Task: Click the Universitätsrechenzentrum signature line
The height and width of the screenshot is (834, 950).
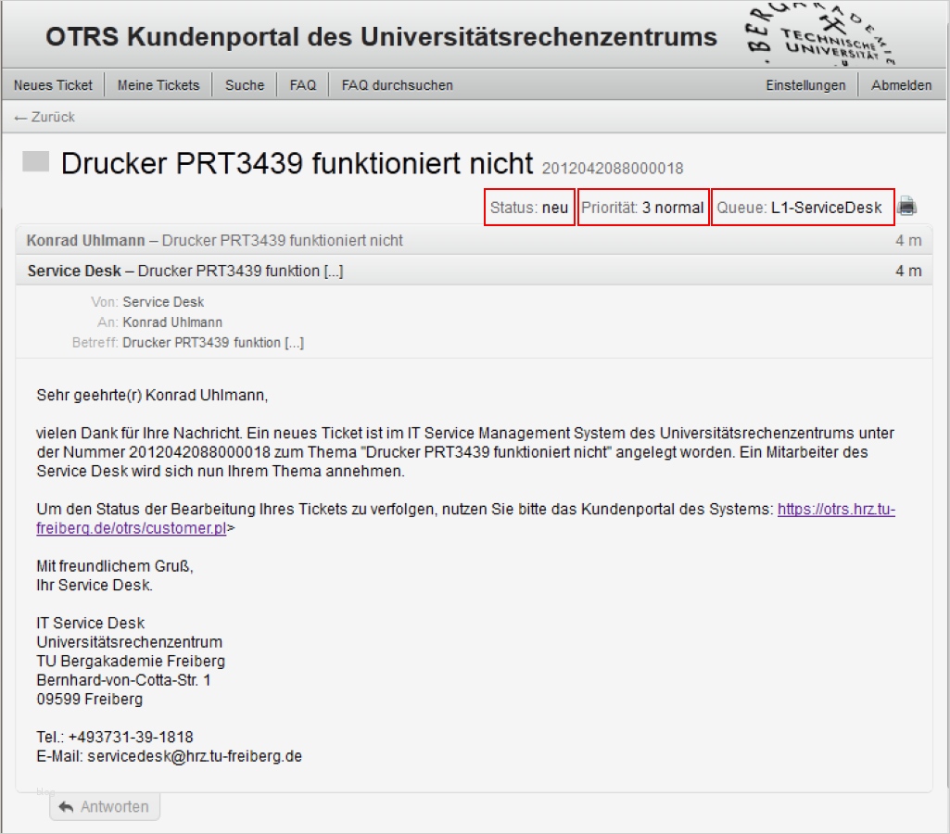Action: pyautogui.click(x=130, y=642)
